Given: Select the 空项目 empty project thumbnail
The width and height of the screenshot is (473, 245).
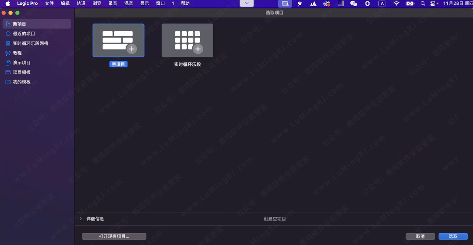Looking at the screenshot, I should pyautogui.click(x=118, y=40).
